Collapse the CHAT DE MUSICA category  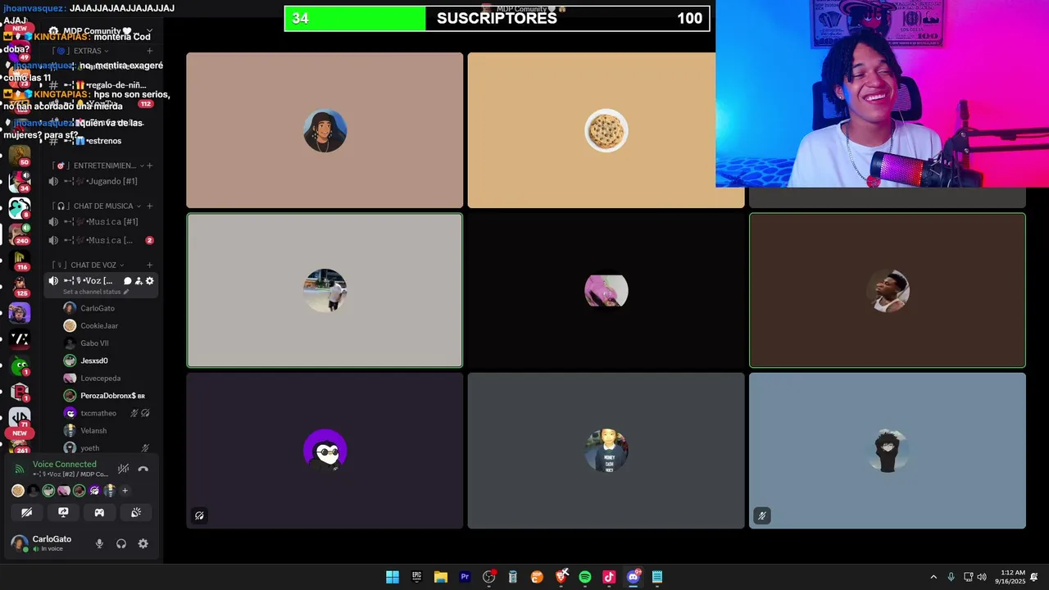pos(98,206)
